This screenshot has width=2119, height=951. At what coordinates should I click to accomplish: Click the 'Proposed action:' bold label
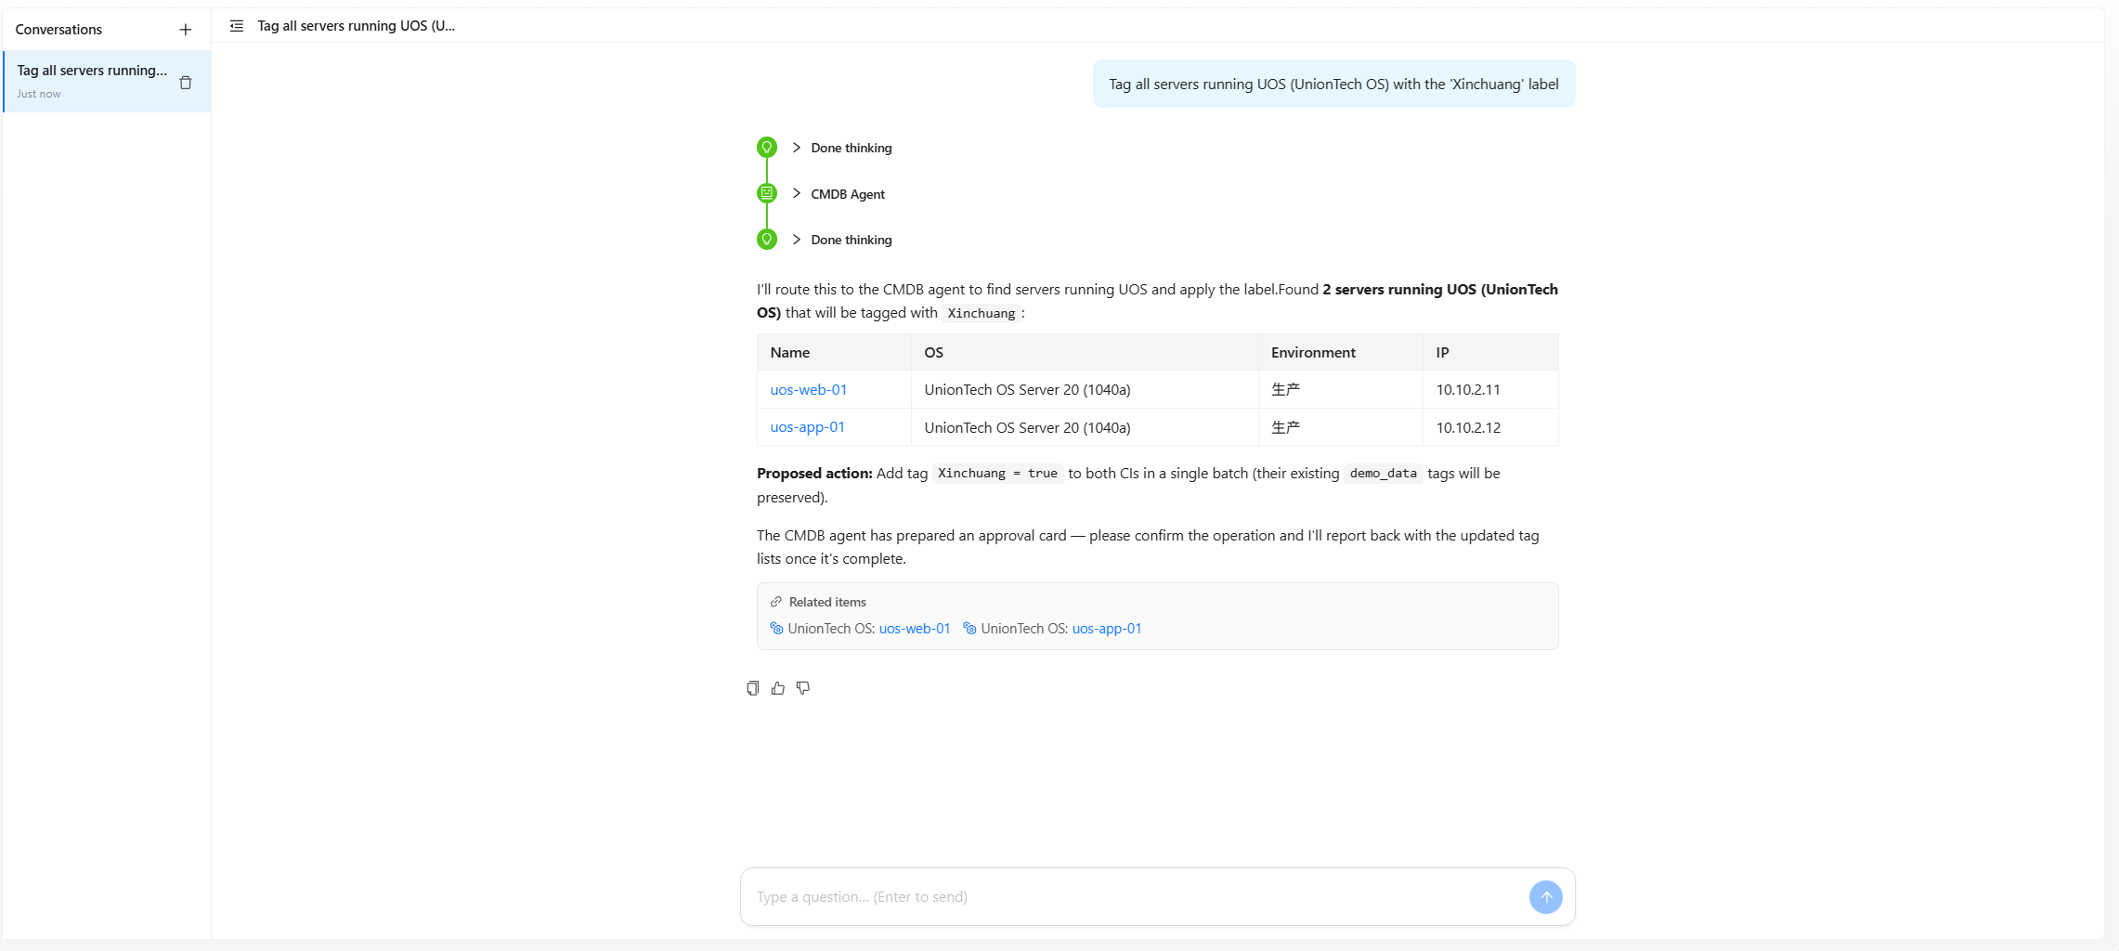click(x=814, y=474)
